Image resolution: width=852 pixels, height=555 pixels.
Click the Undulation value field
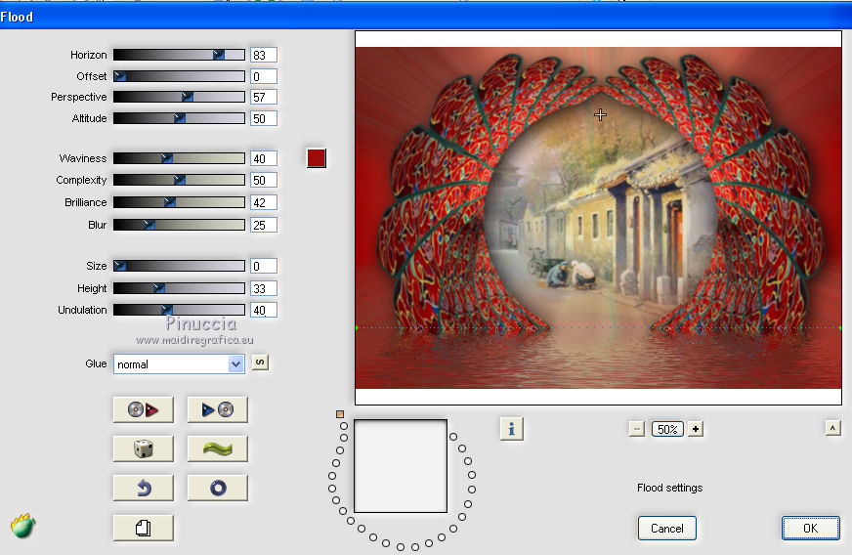pos(264,310)
